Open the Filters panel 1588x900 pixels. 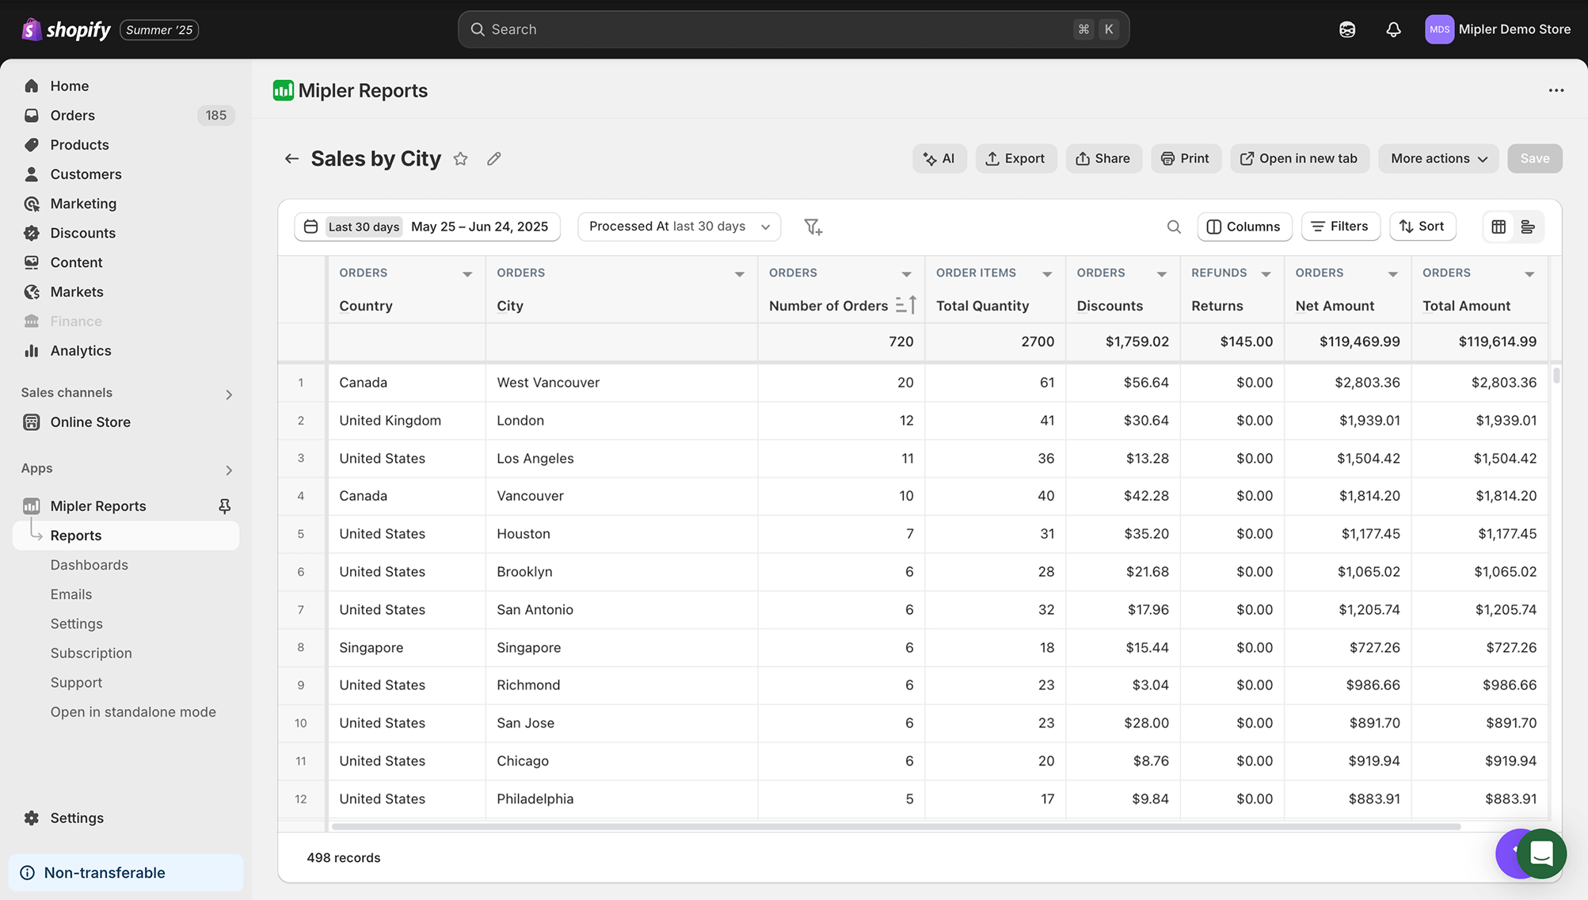[x=1340, y=227]
